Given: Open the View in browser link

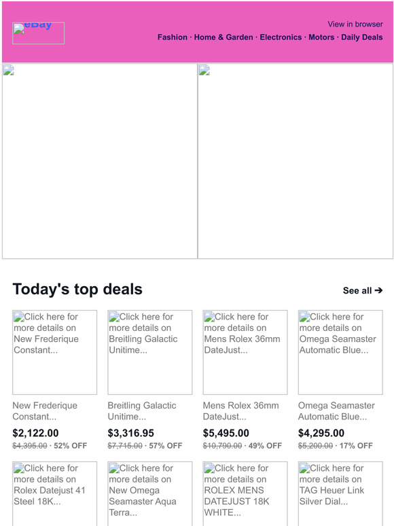Looking at the screenshot, I should [355, 24].
